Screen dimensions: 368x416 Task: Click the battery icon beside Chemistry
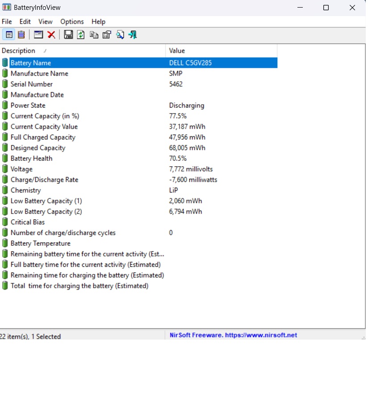tap(5, 190)
